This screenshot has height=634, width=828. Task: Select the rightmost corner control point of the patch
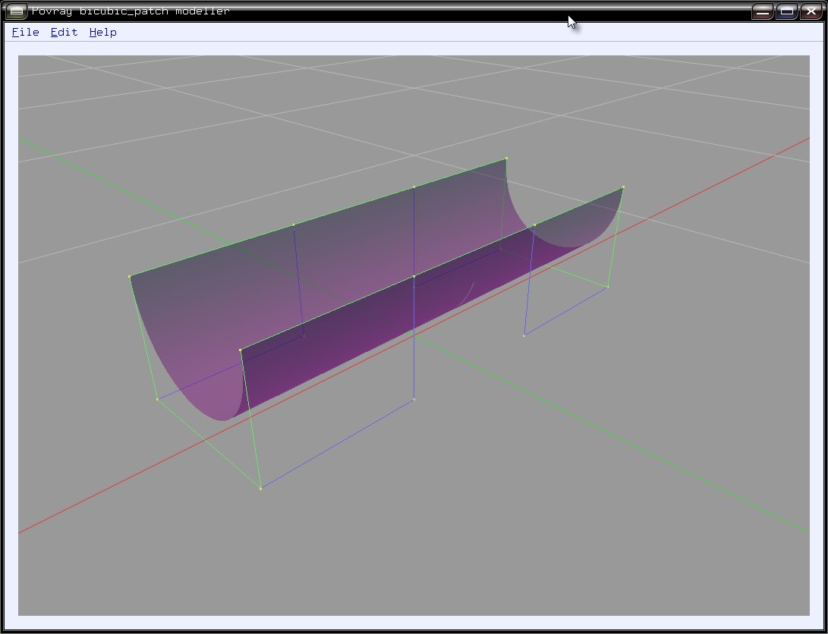[623, 187]
